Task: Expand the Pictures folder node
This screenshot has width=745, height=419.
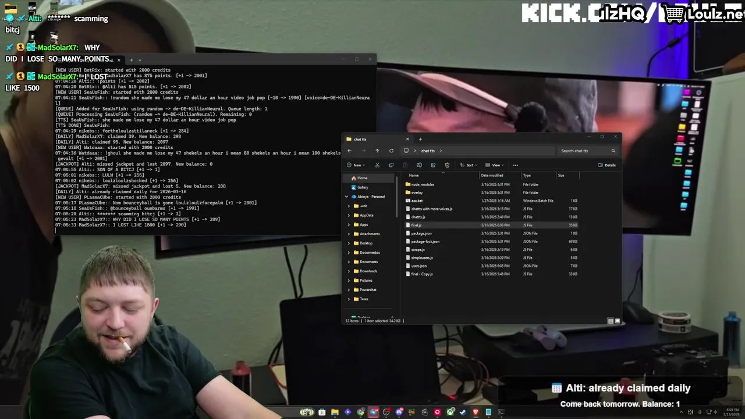Action: click(x=349, y=280)
